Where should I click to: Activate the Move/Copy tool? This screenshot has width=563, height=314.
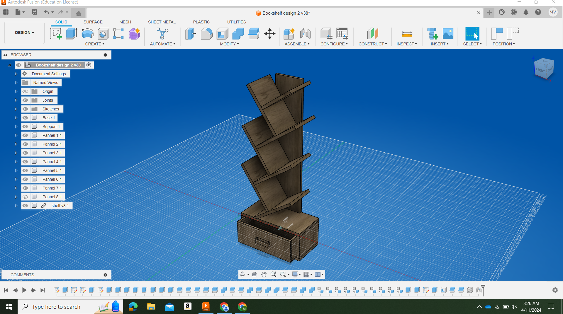point(269,33)
